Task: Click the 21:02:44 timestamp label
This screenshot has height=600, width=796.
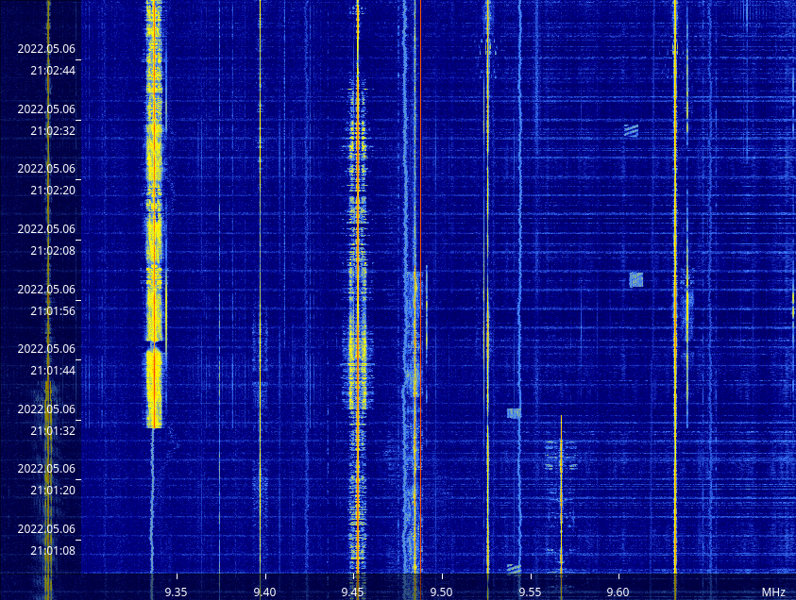Action: [x=53, y=71]
